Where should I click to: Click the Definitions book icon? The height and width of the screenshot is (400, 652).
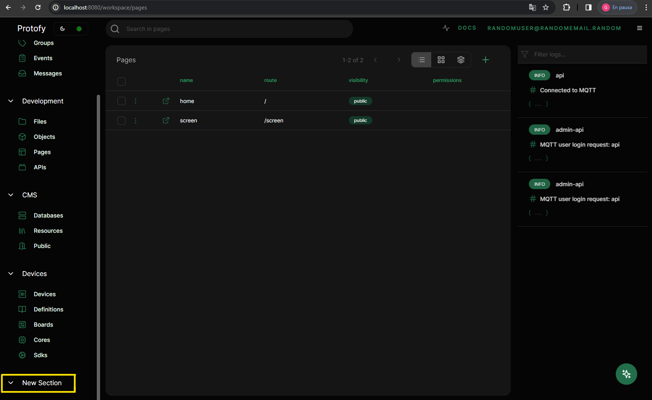[x=22, y=309]
